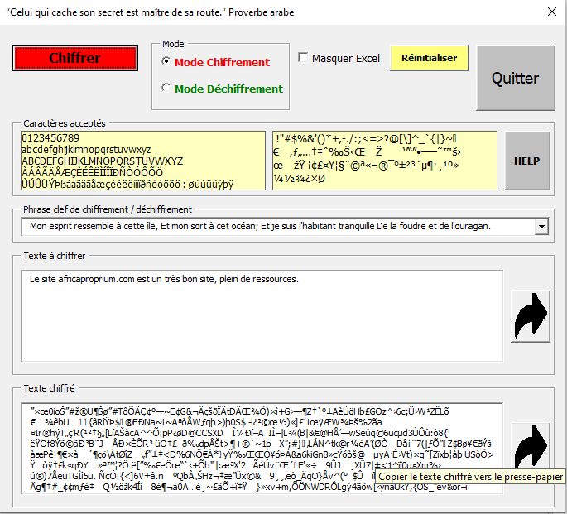Click the yellow Réinitialiser button

point(429,58)
